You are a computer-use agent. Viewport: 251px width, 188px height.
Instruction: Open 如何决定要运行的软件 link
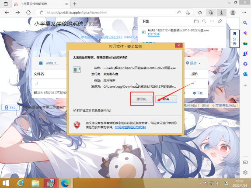[130, 127]
